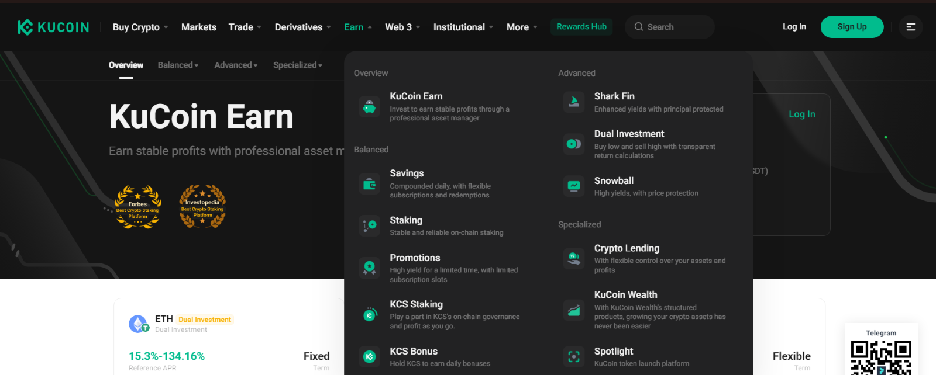936x375 pixels.
Task: Expand the Institutional dropdown
Action: tap(463, 27)
